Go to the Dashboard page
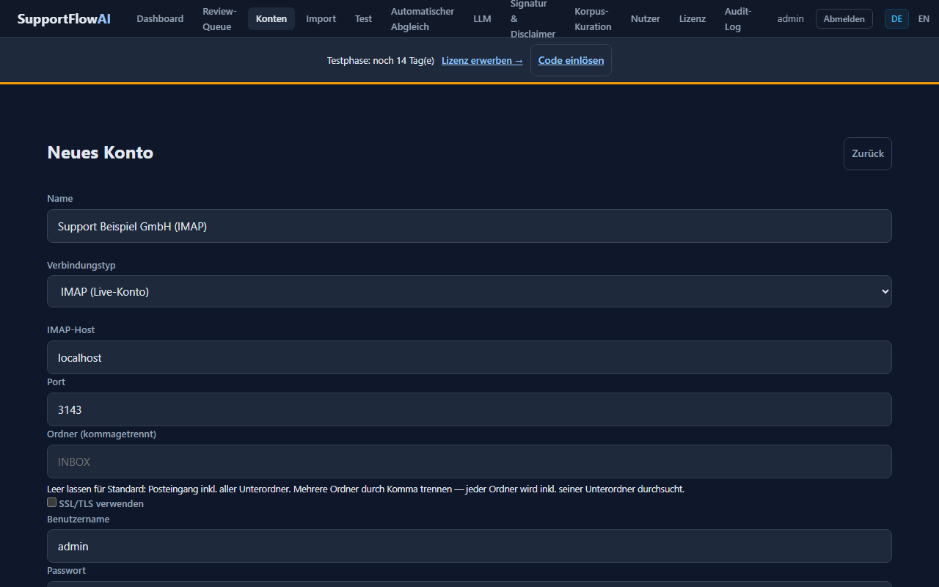Screen dimensions: 939x587 click(160, 19)
